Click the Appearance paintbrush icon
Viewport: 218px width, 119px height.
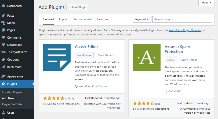pos(3,76)
